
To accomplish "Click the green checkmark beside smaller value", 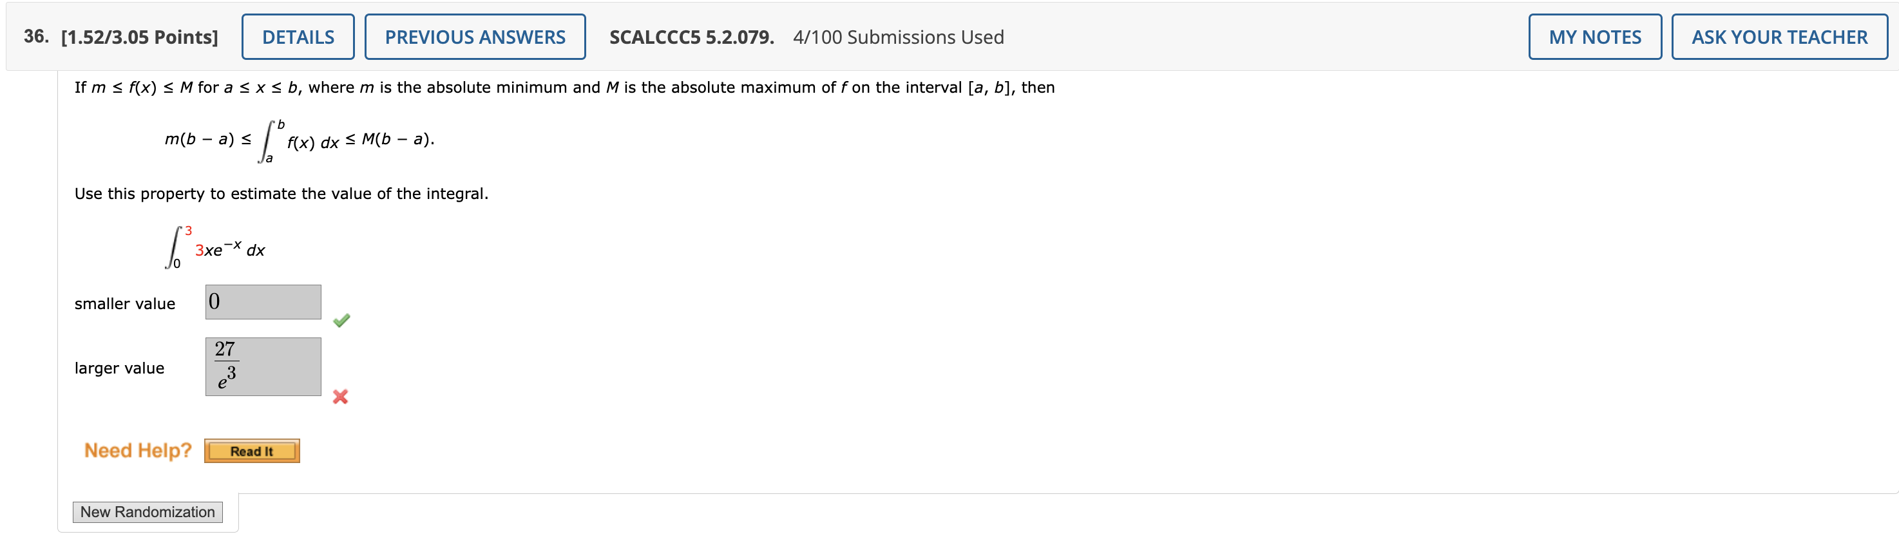I will (x=341, y=319).
